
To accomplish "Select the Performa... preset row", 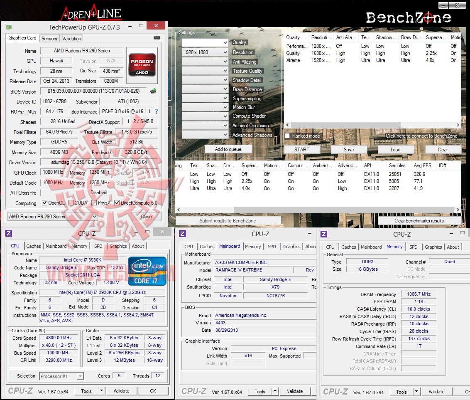I will (372, 46).
